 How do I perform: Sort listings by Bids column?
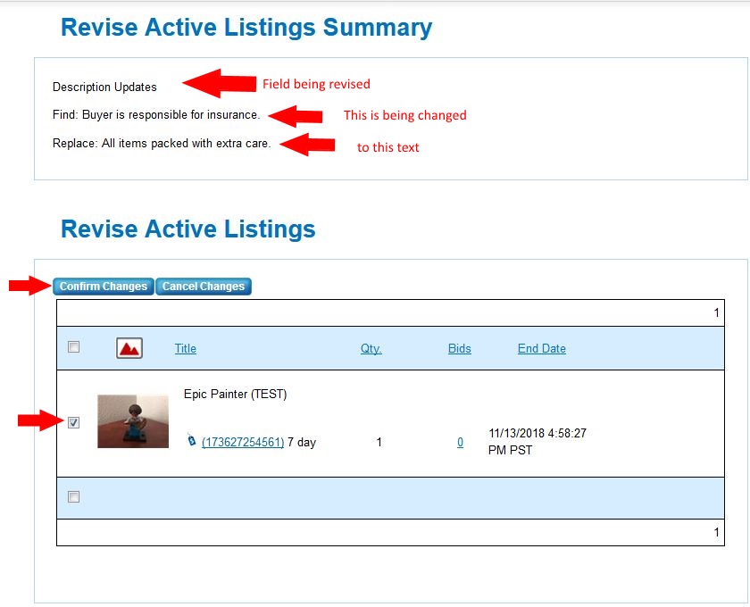point(460,348)
